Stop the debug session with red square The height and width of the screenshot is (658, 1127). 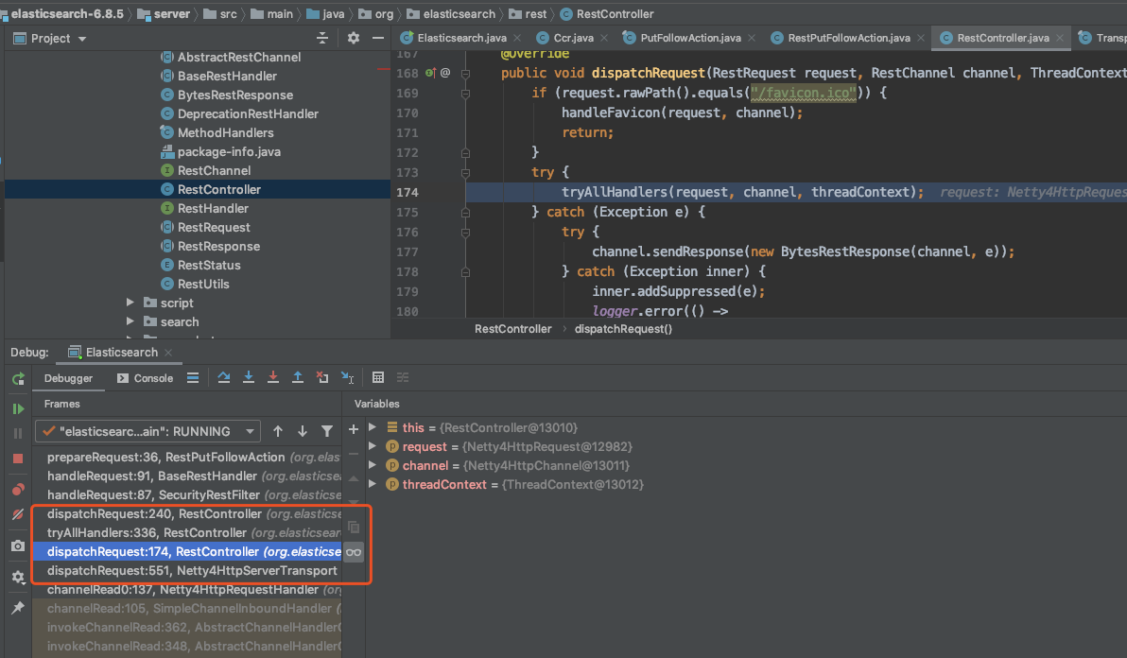click(18, 459)
